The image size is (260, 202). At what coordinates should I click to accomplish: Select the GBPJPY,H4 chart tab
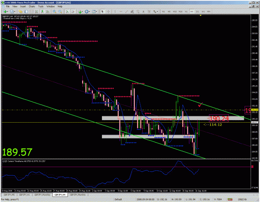pyautogui.click(x=60, y=195)
